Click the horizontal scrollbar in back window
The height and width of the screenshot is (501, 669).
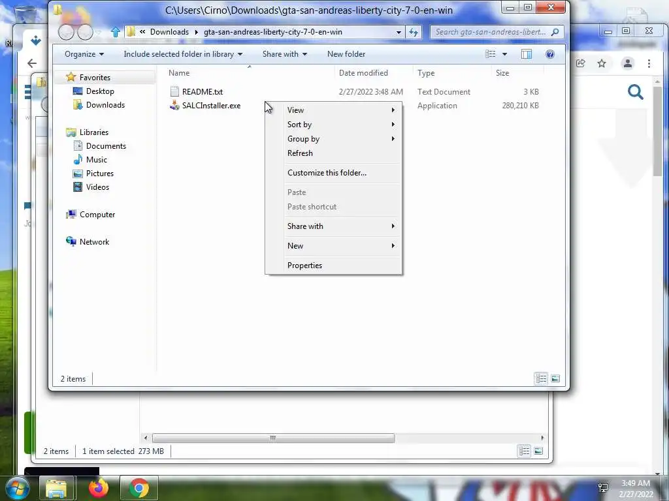(x=273, y=438)
